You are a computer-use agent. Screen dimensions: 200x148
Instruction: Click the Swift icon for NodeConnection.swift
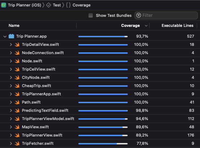17,53
